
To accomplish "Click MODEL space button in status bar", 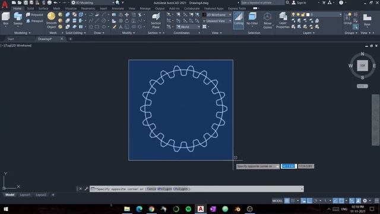I will [x=277, y=201].
